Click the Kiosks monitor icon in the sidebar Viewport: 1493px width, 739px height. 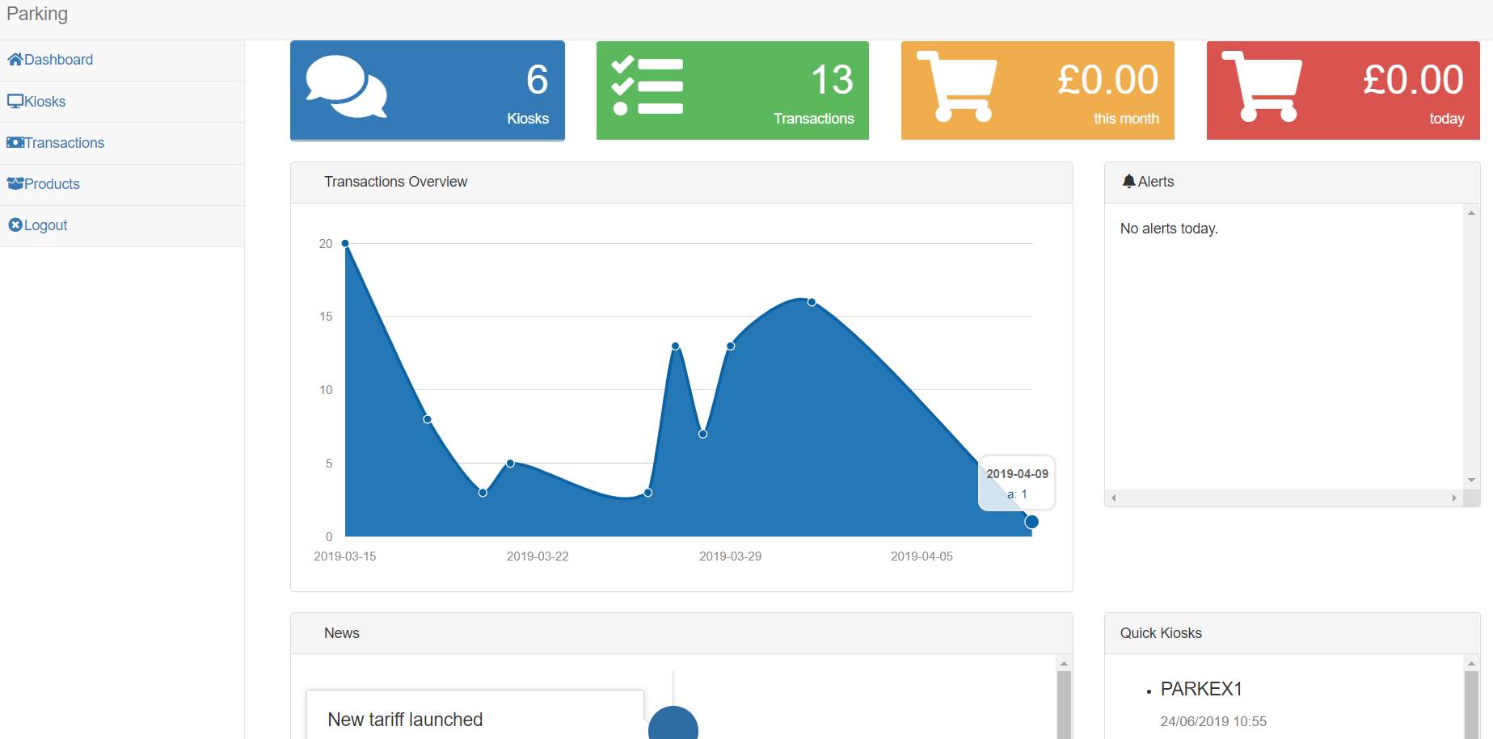tap(15, 101)
